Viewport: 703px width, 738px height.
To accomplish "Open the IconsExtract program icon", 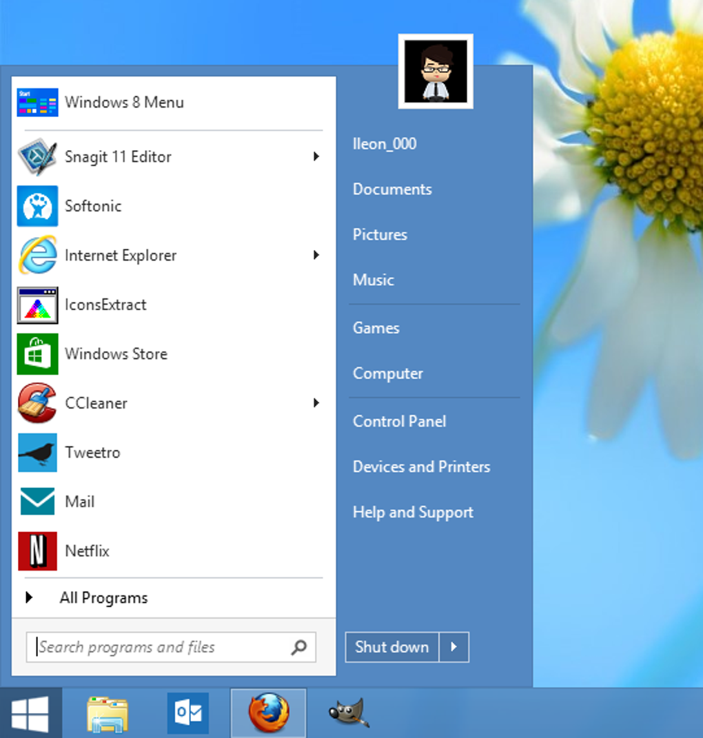I will 38,305.
